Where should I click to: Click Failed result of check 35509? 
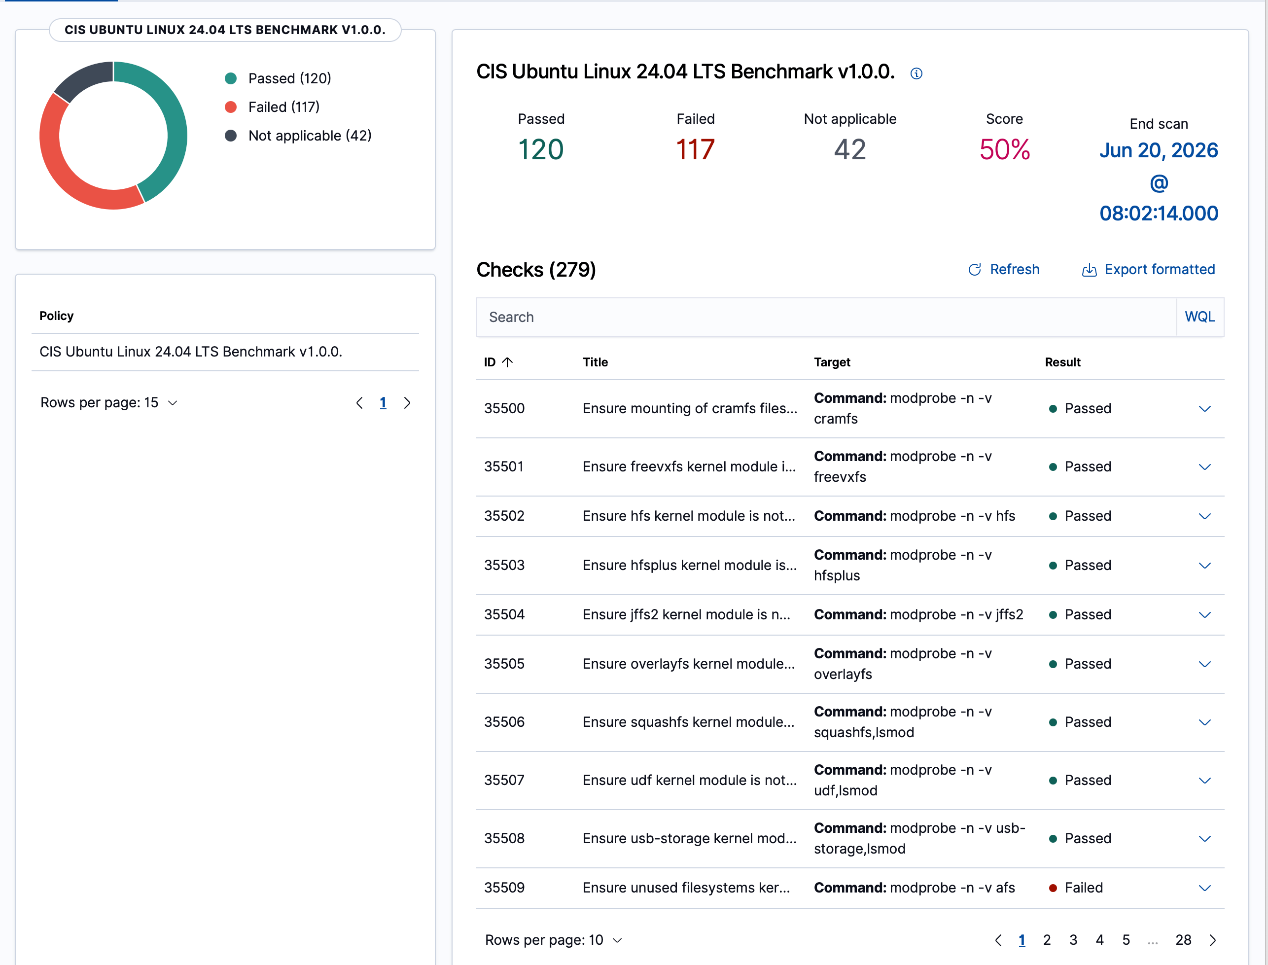(1076, 888)
